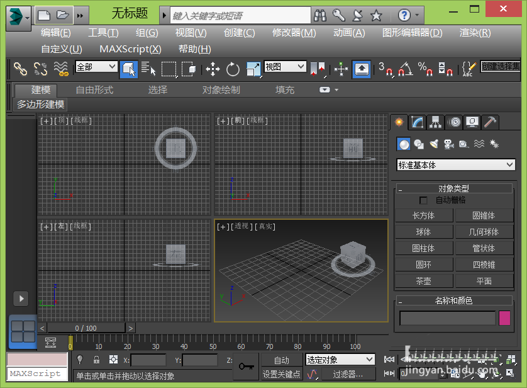Select the Lights creation category icon
This screenshot has height=388, width=527.
click(434, 144)
